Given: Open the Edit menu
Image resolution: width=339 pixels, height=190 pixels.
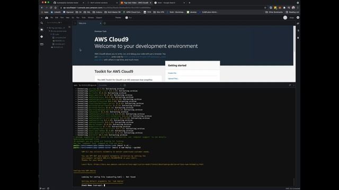Looking at the screenshot, I should 57,17.
